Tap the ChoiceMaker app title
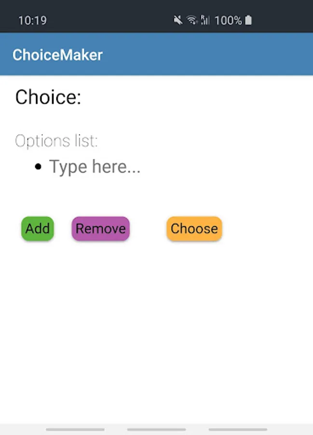 pos(57,55)
